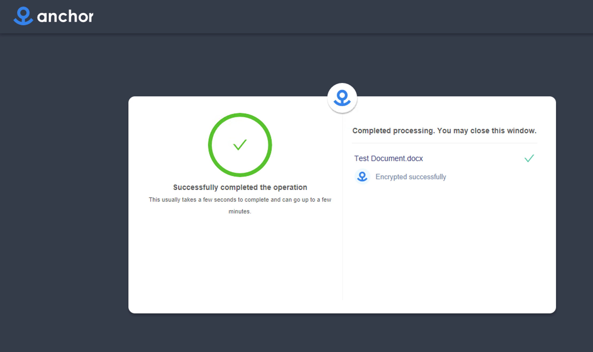The width and height of the screenshot is (593, 352).
Task: Click 'Successfully completed the operation' heading
Action: pos(240,187)
